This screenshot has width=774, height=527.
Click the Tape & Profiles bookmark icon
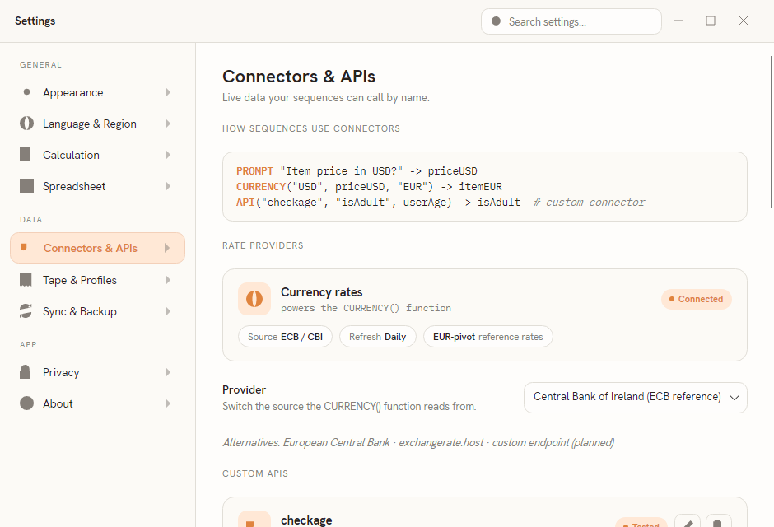pos(26,280)
